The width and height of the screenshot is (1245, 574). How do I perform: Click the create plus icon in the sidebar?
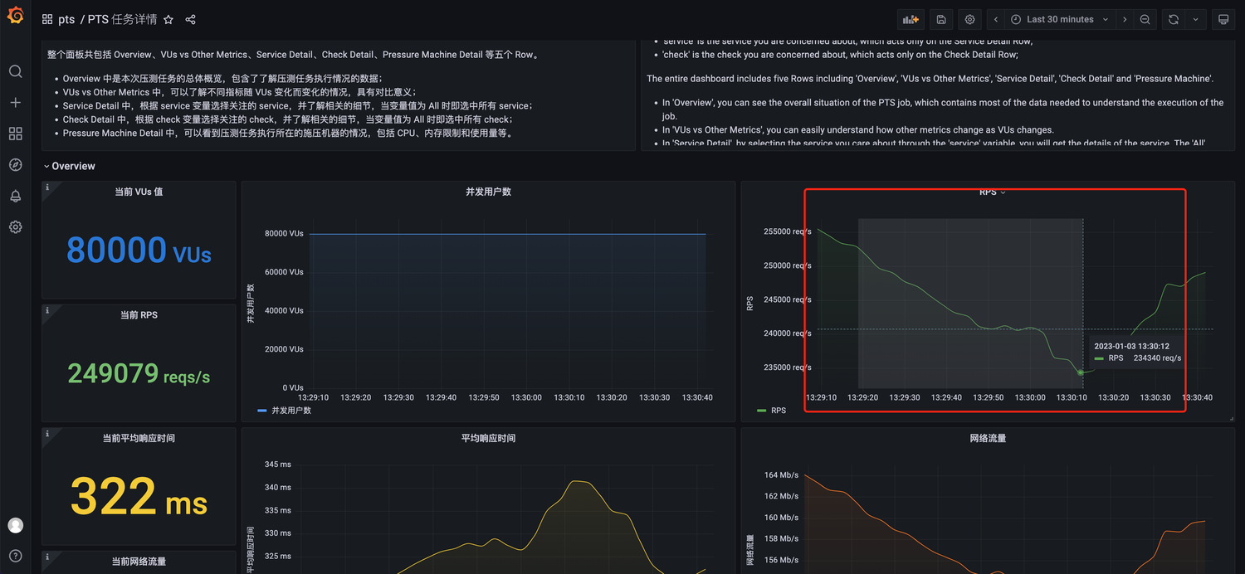15,102
